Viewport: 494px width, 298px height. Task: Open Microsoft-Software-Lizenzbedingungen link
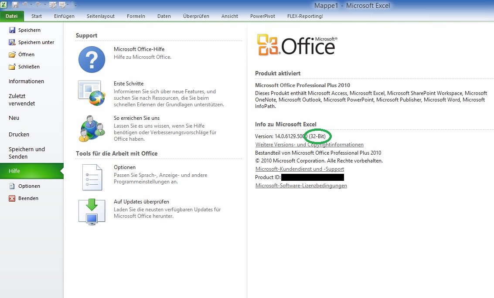point(301,186)
